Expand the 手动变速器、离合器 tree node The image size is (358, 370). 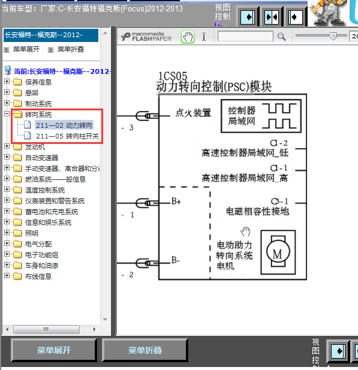(x=7, y=168)
